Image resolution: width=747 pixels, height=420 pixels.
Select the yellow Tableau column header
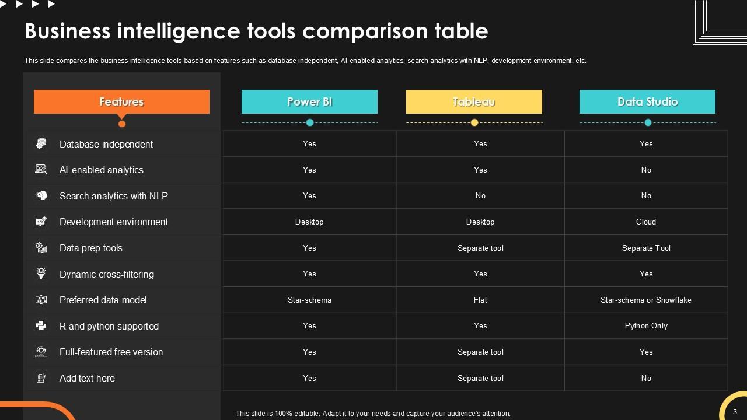point(474,101)
